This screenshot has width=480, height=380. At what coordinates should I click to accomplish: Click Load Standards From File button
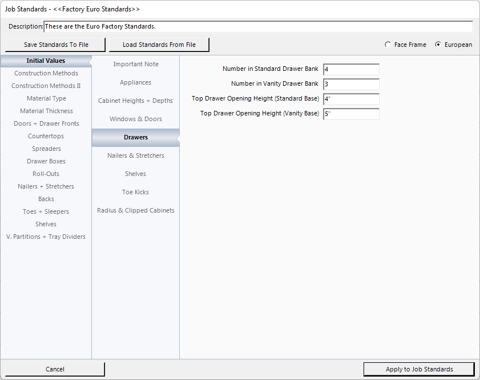159,45
